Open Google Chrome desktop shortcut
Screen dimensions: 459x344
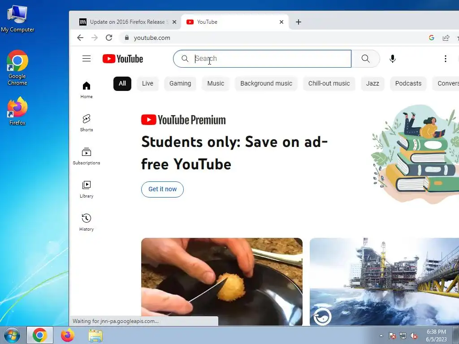tap(17, 68)
